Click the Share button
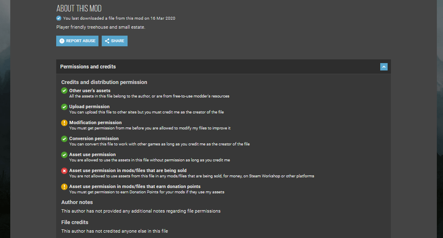Viewport: 443px width, 238px height. point(114,41)
